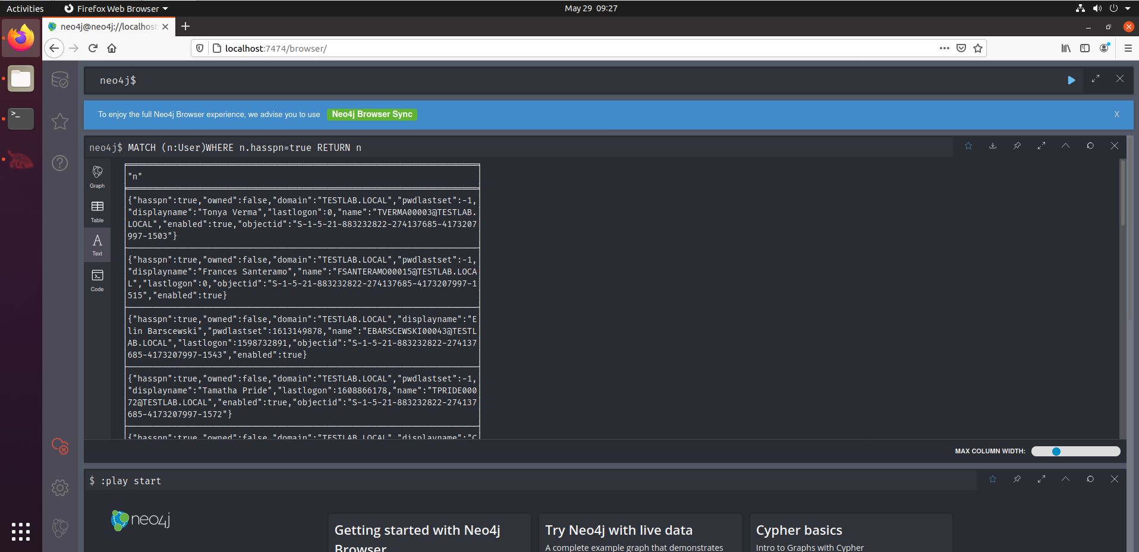
Task: Click the result frame scrollbar
Action: (x=1122, y=193)
